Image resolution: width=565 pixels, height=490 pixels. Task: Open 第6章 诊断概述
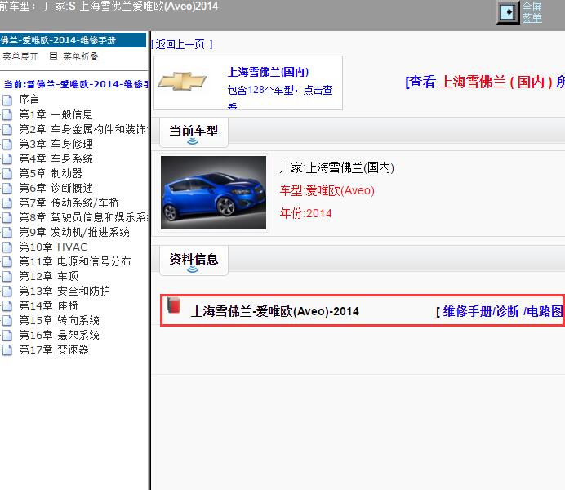(x=56, y=188)
